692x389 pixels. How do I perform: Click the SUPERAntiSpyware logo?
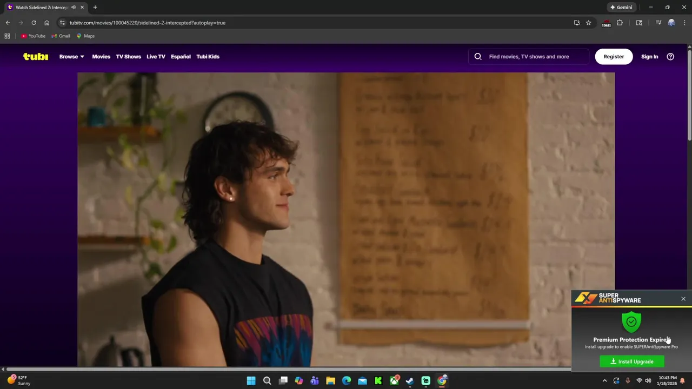608,298
